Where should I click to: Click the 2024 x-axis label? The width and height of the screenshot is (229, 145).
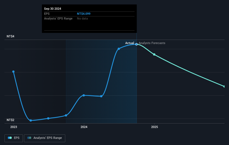point(84,127)
